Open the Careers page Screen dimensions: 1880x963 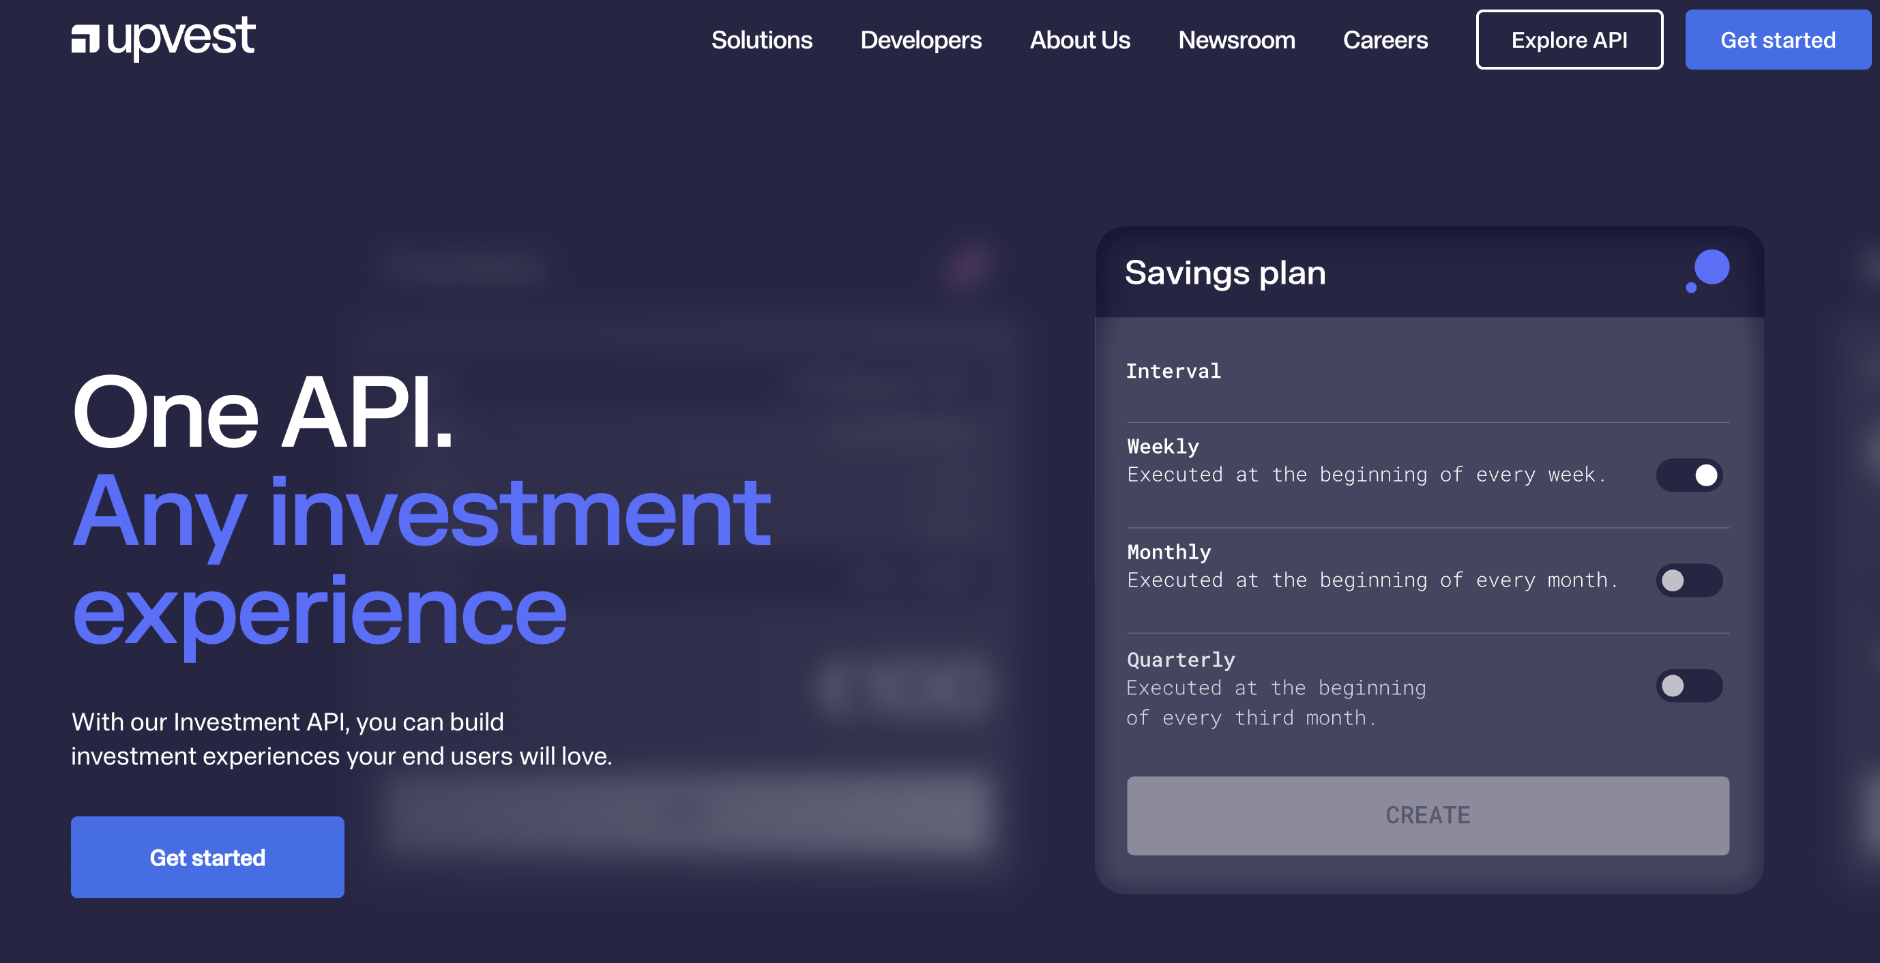coord(1385,40)
